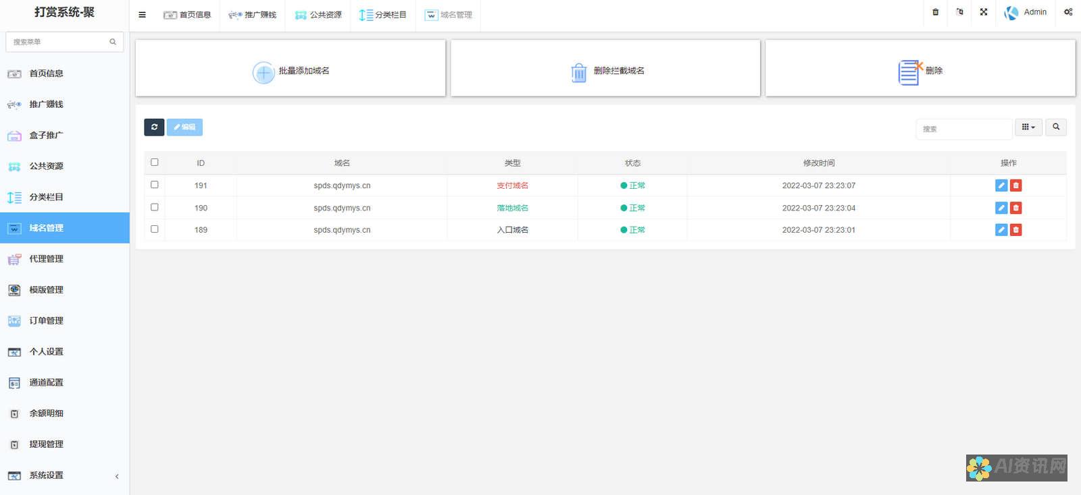Screen dimensions: 1081x495
Task: Delete row 189 with red trash icon
Action: [x=1015, y=230]
